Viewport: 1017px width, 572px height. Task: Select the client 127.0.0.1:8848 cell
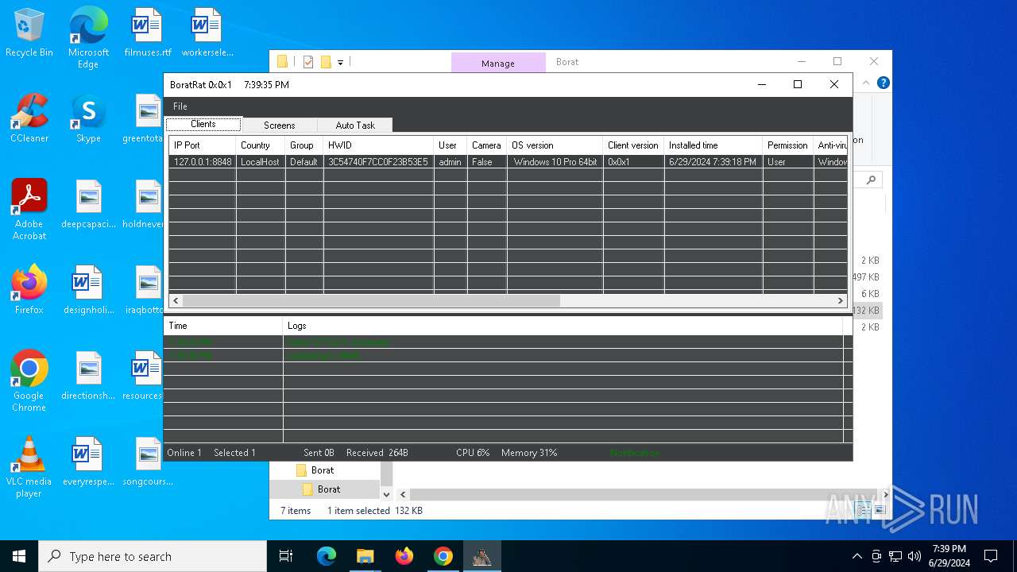(x=202, y=162)
